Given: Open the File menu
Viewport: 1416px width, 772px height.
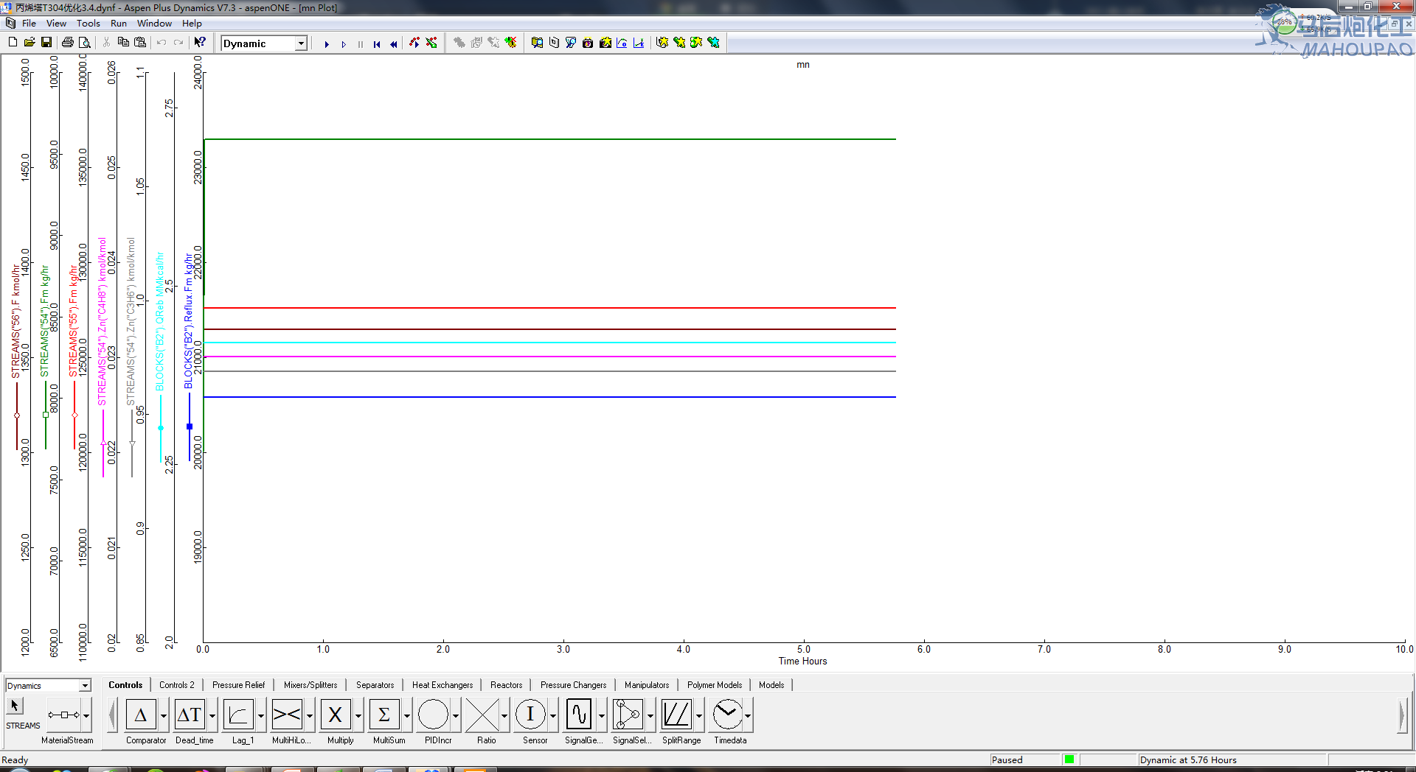Looking at the screenshot, I should point(29,24).
